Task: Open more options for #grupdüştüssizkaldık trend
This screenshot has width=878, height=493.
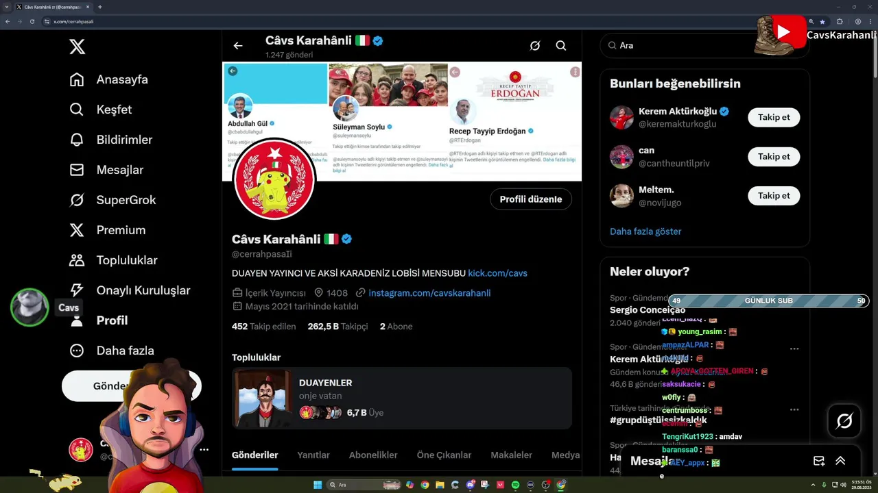Action: [x=794, y=409]
